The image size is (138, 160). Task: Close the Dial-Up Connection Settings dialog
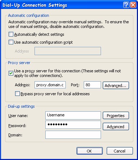(x=133, y=5)
